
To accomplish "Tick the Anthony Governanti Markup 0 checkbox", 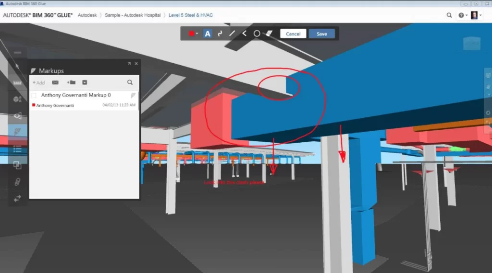I will click(34, 96).
